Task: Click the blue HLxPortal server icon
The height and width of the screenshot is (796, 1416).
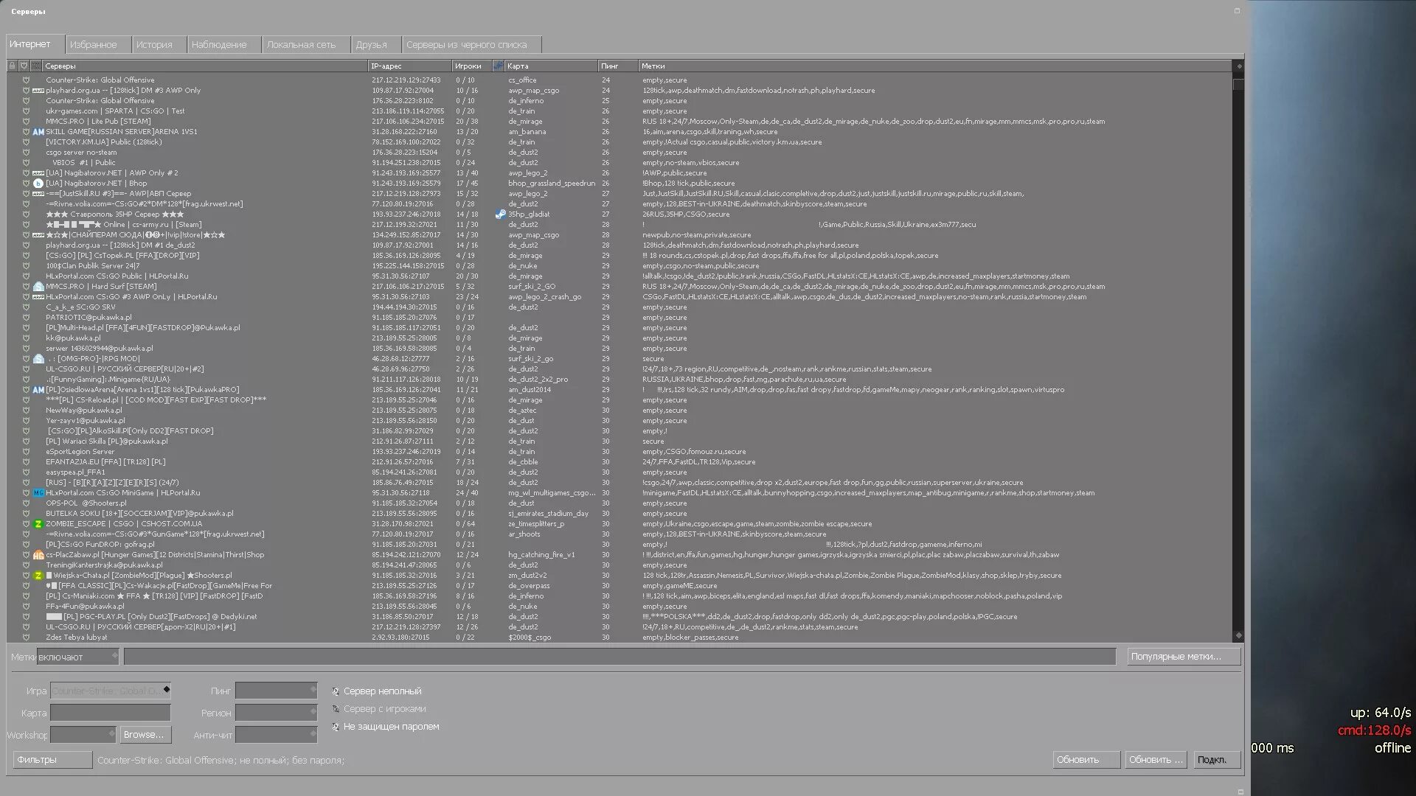Action: click(39, 493)
